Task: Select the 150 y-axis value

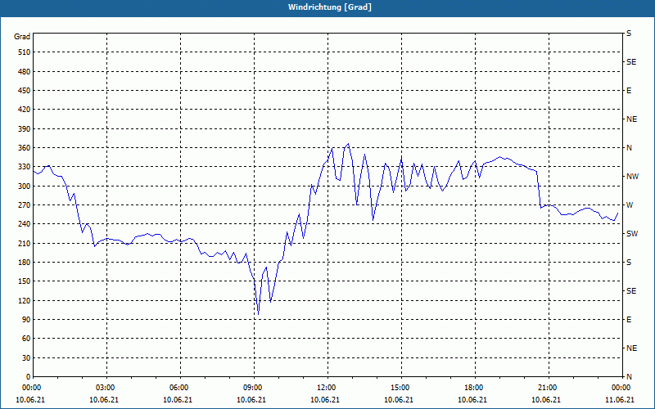Action: [25, 281]
